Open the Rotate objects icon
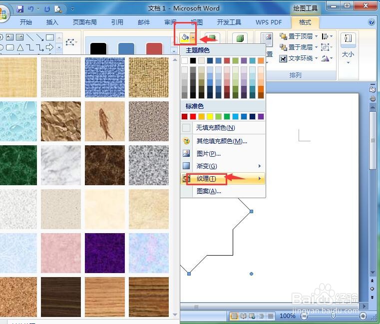This screenshot has height=324, width=380. point(327,58)
